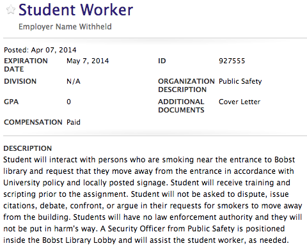The image size is (307, 248).
Task: Click the Compensation label
Action: tap(33, 122)
